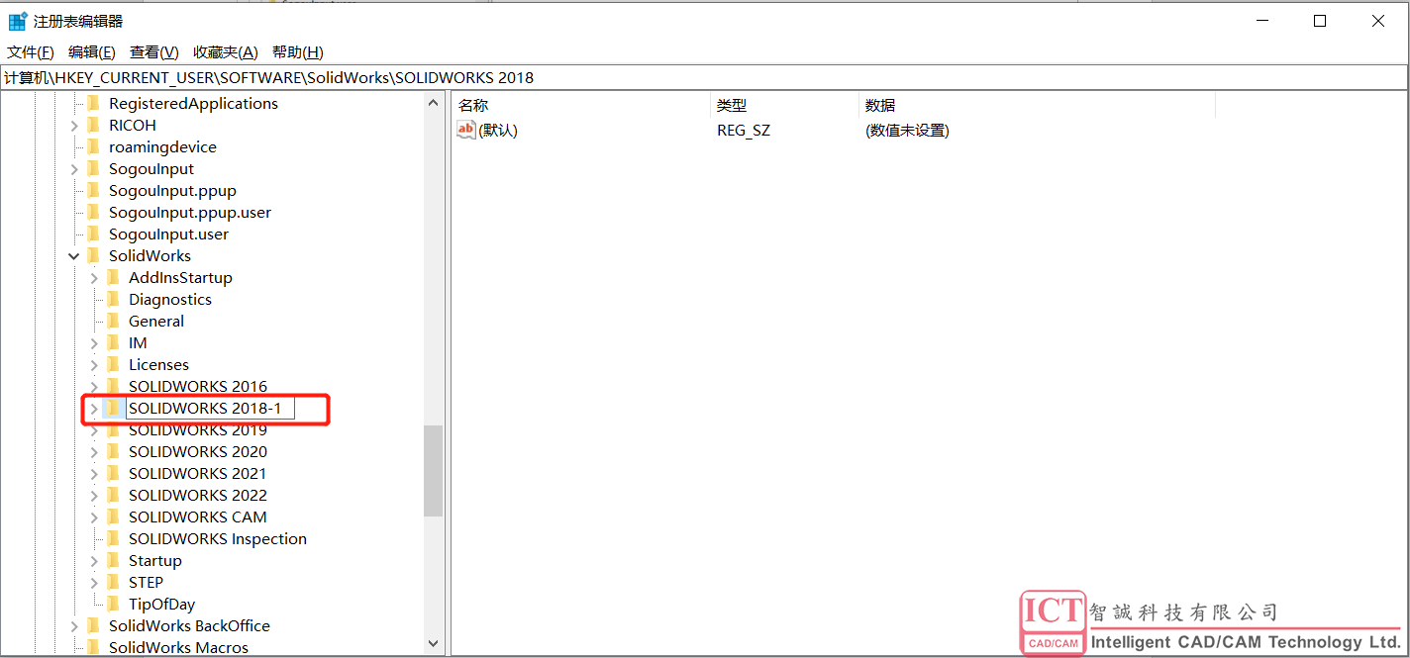
Task: Click the tree scrollbar up arrow
Action: [433, 103]
